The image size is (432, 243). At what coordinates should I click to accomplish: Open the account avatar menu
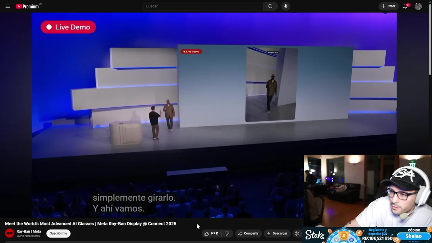418,6
